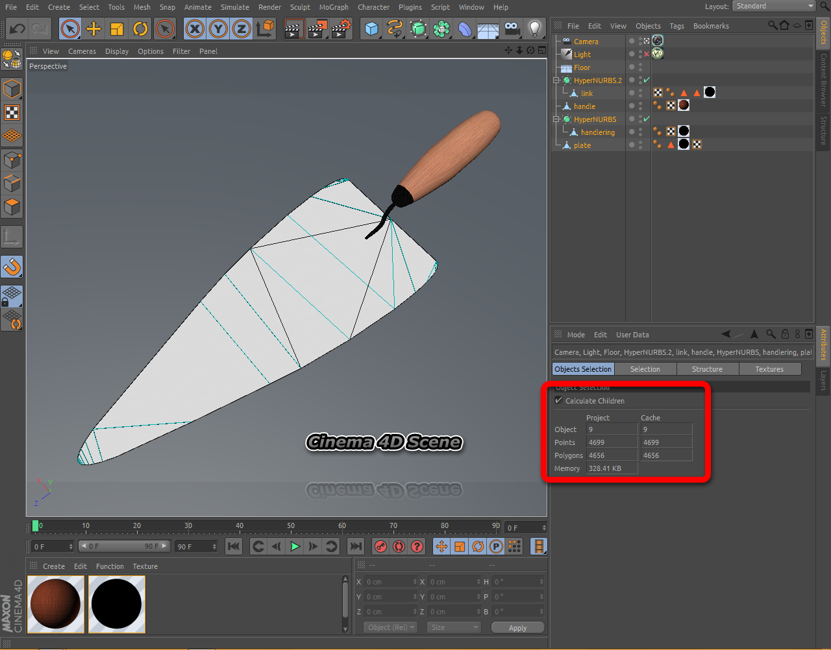Click the material manager vertical scrollbar
Image resolution: width=831 pixels, height=650 pixels.
tap(345, 604)
